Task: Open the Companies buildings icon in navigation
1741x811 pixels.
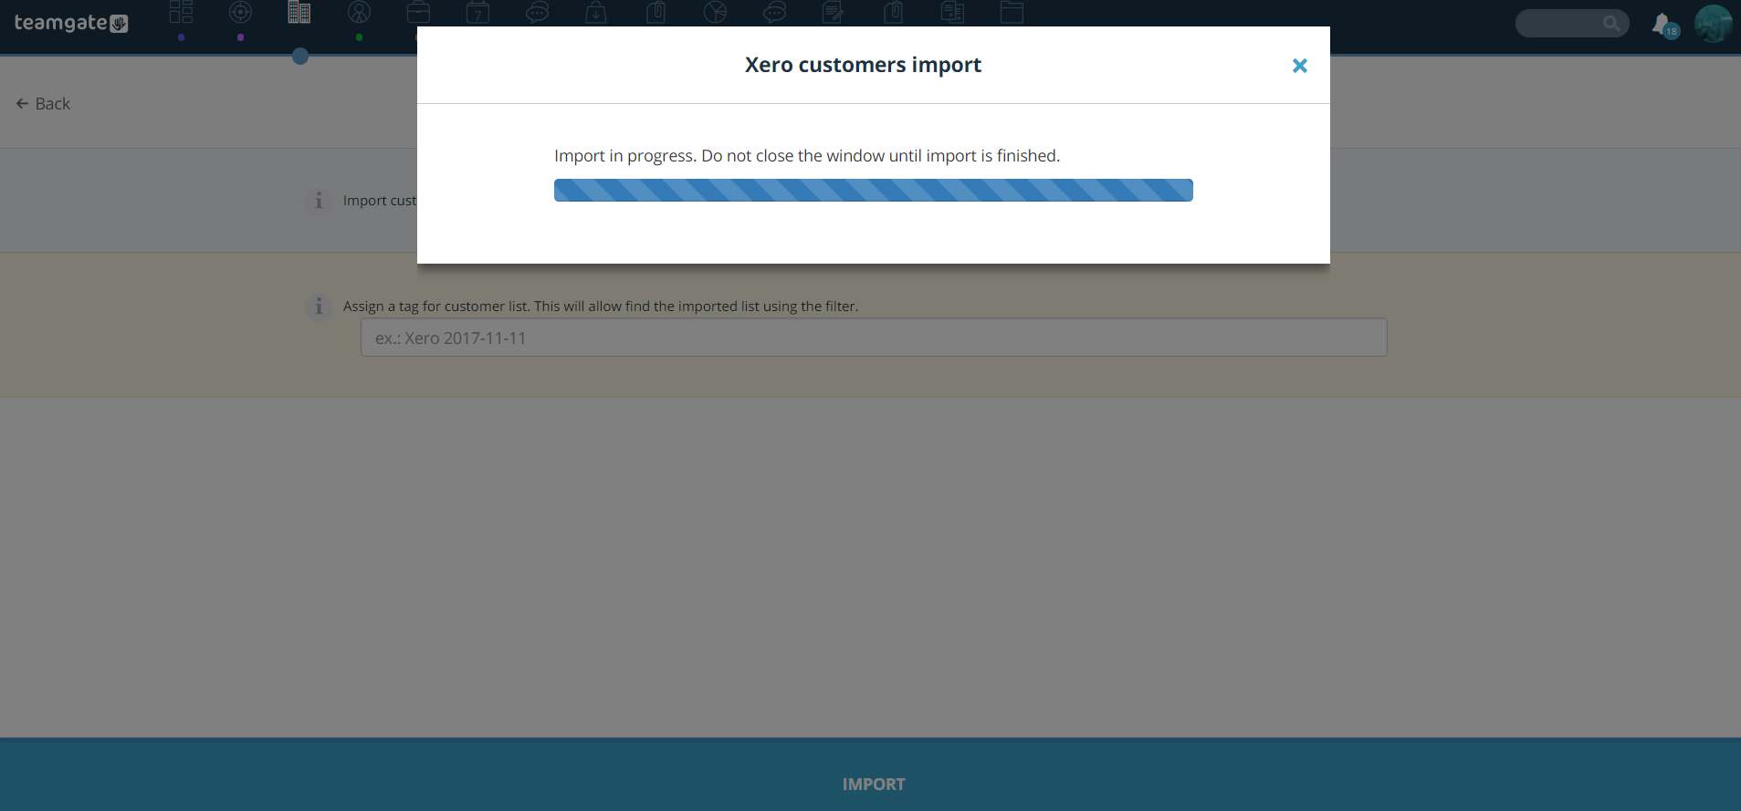Action: click(299, 13)
